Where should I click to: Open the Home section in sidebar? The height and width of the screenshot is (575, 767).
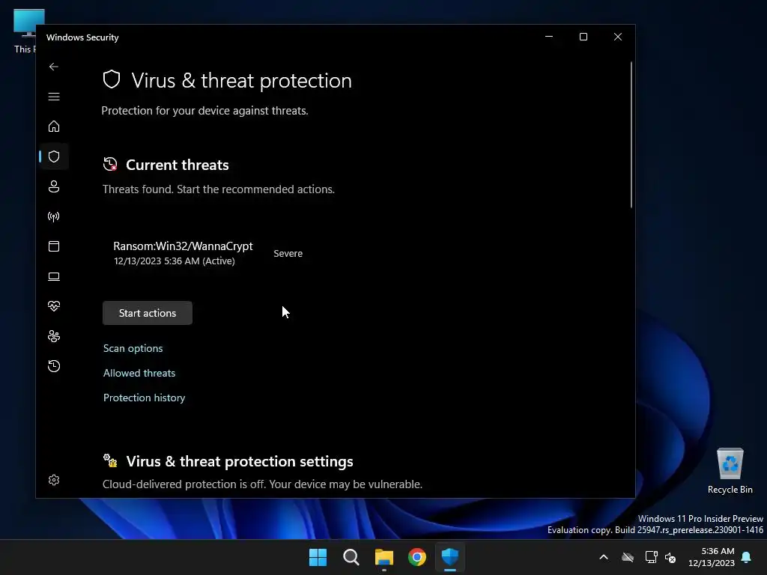point(54,127)
